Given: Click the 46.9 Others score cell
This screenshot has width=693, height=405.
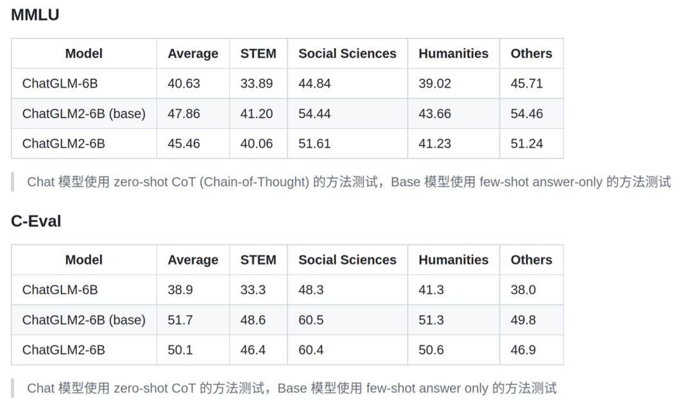Looking at the screenshot, I should (x=531, y=350).
